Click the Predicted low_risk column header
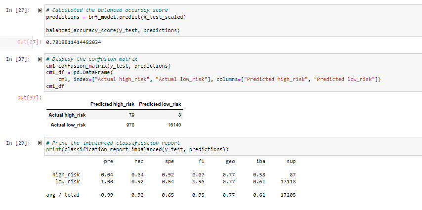Viewport: 422px width, 210px height. 160,104
